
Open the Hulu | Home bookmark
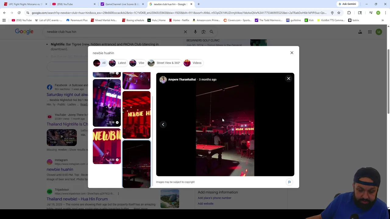pos(156,20)
